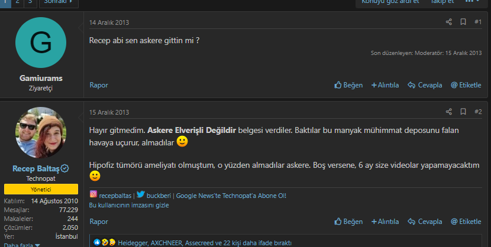Open Gamiurams avatar with letter G
This screenshot has height=247, width=491.
[x=41, y=43]
